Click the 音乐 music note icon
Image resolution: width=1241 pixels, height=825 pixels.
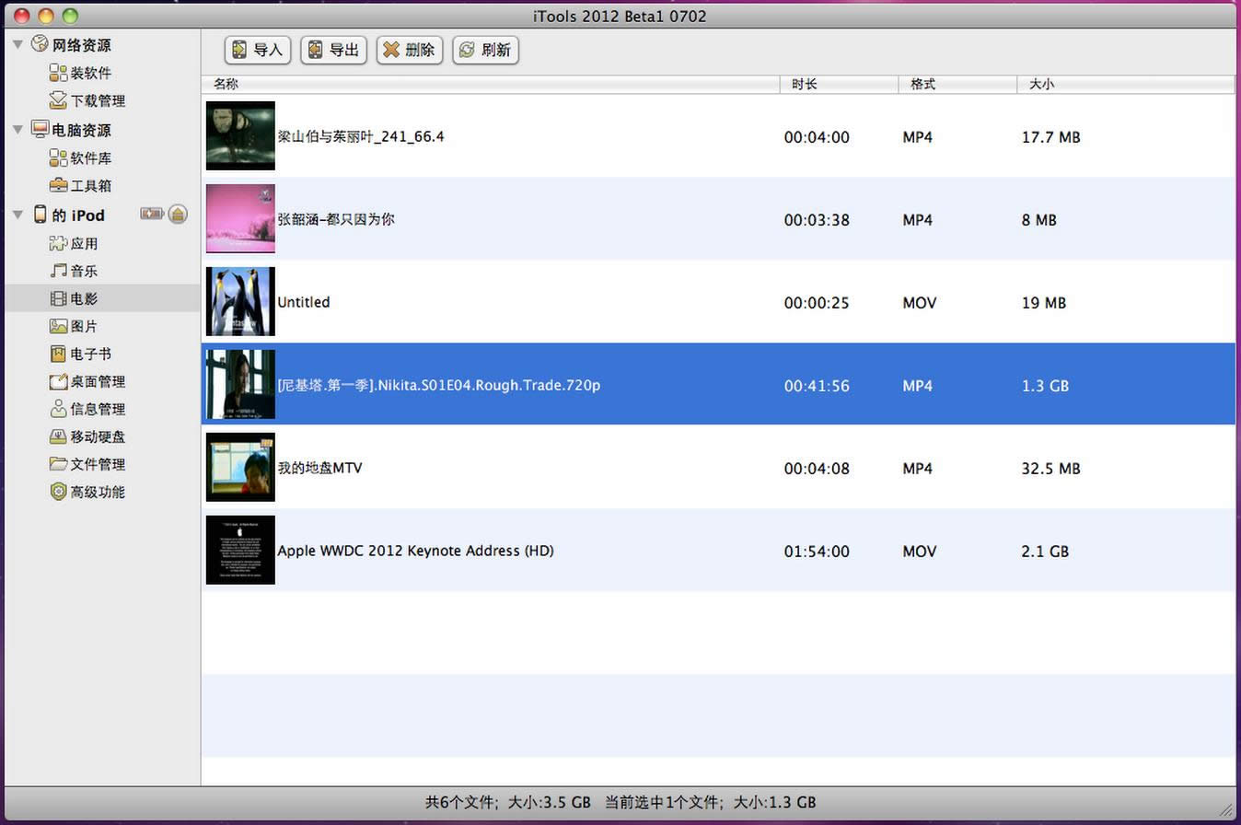[58, 271]
